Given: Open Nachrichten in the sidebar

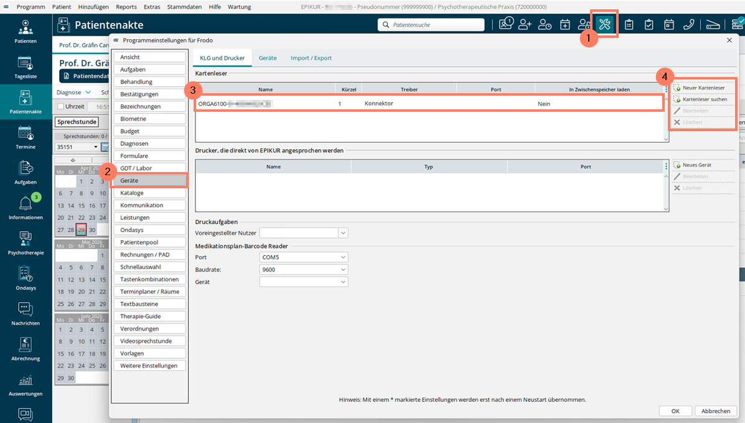Looking at the screenshot, I should tap(26, 314).
